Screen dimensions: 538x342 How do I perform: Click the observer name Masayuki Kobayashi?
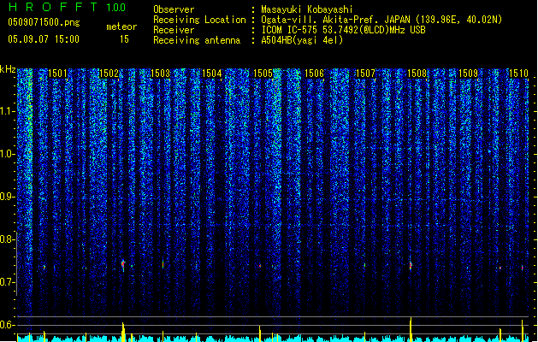pos(307,9)
